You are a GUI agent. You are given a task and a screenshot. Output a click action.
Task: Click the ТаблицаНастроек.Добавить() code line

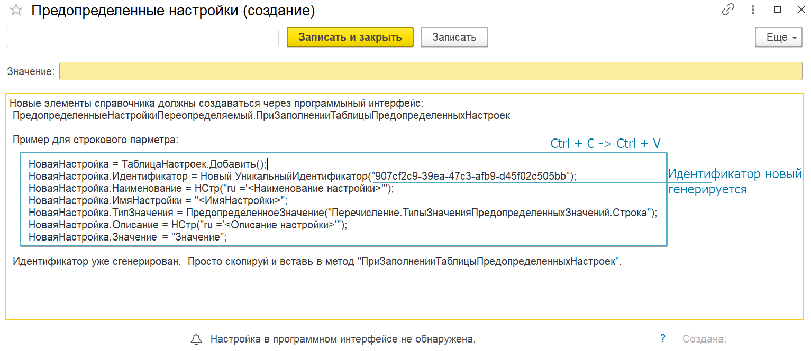(x=148, y=164)
